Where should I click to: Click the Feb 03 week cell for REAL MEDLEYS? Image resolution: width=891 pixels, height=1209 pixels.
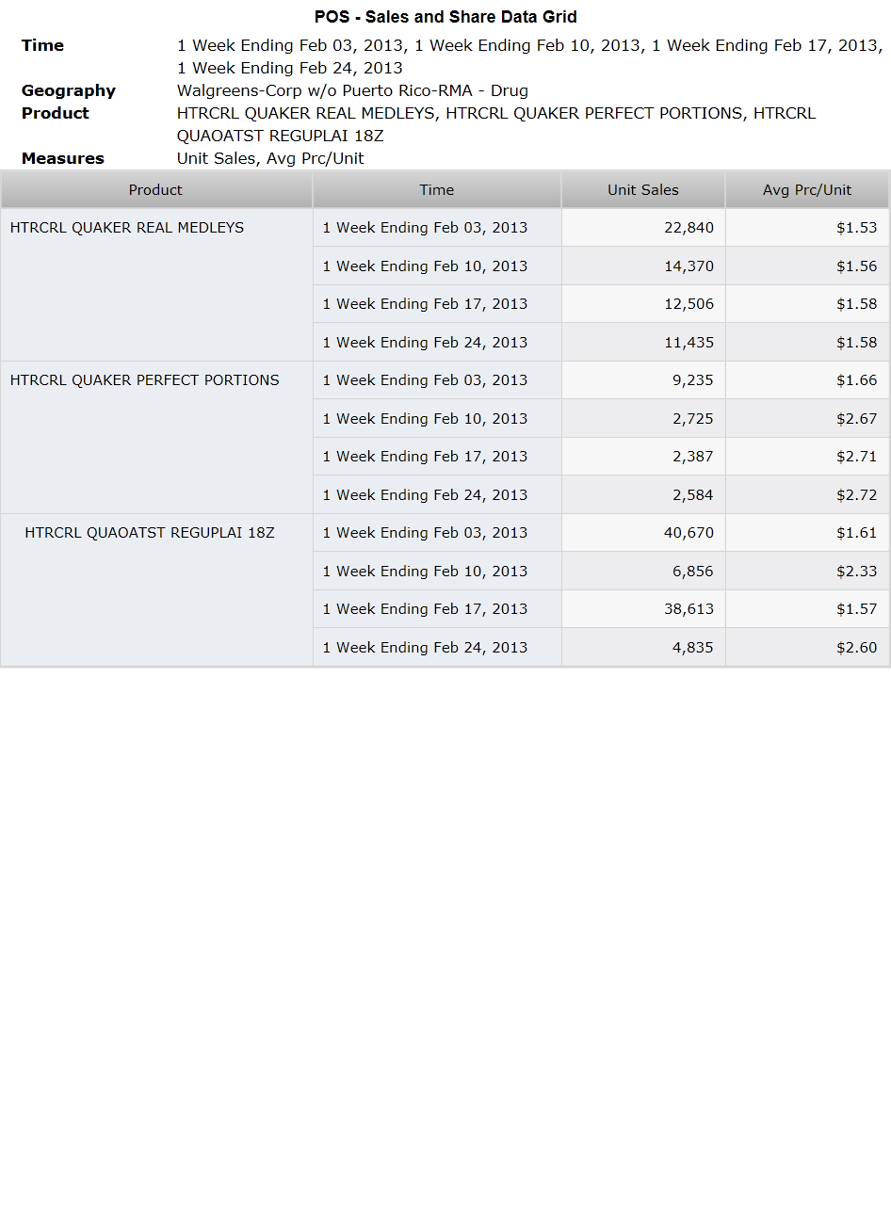pos(437,228)
